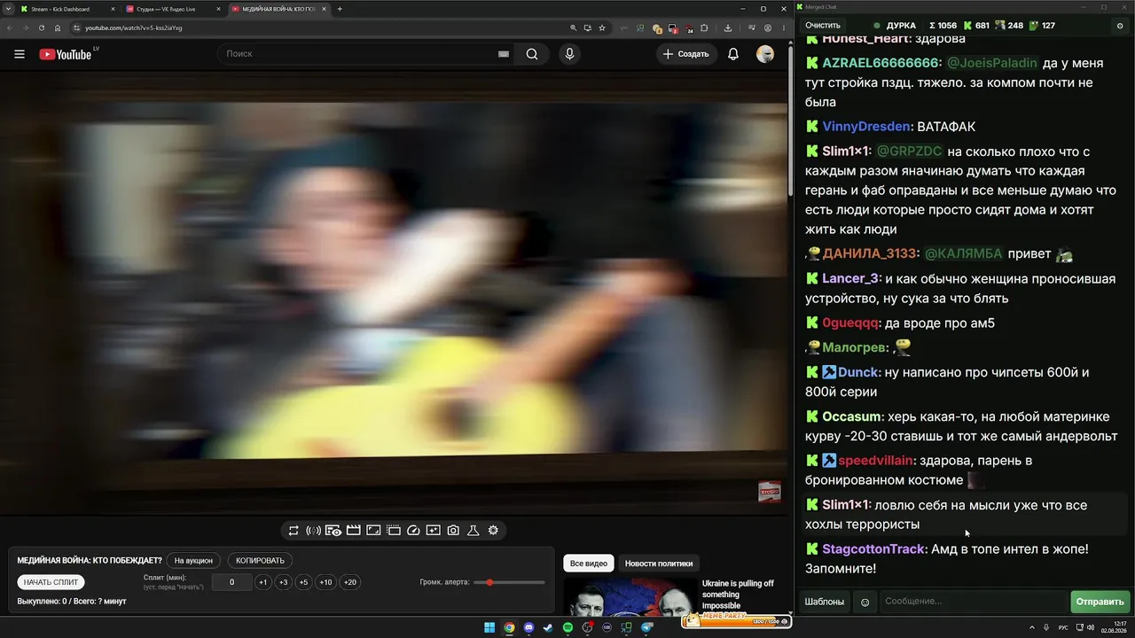Click the @GRPZDC mention in chat

(909, 152)
